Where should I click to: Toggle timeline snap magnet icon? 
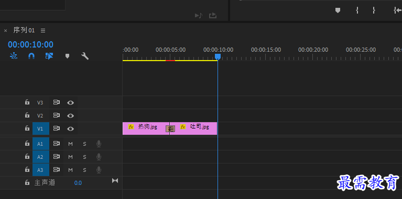(x=31, y=56)
